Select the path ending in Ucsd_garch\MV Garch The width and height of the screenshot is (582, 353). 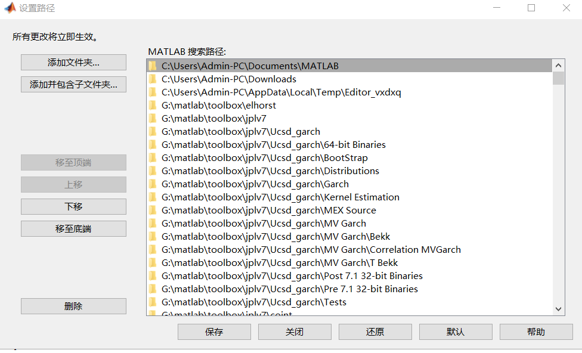349,224
